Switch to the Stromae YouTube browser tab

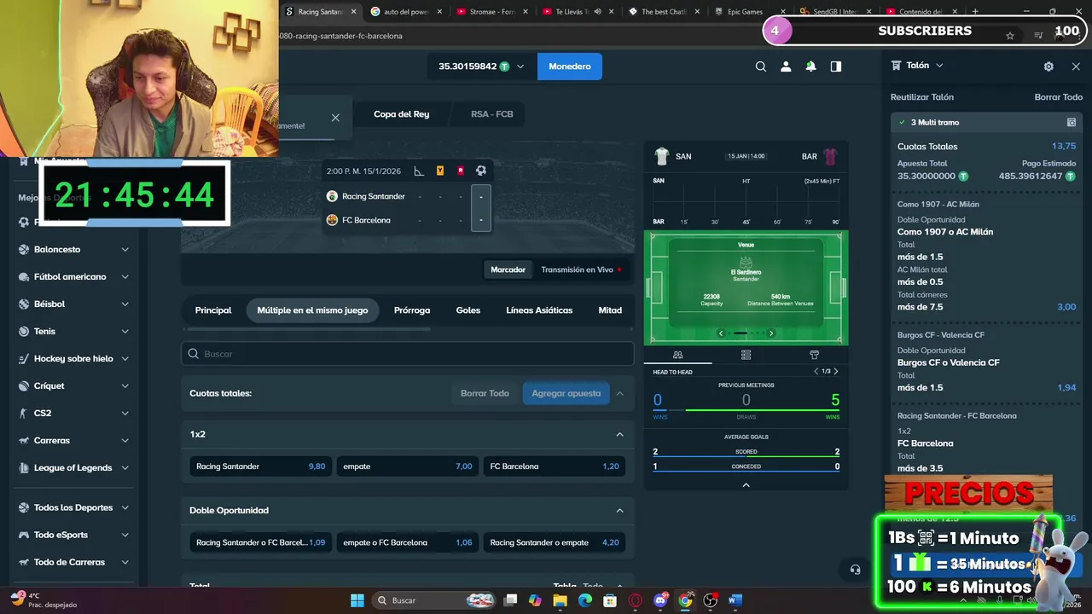click(x=491, y=12)
